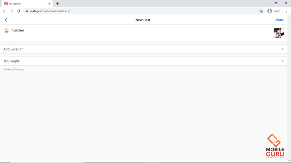Open the Guest profile menu
Image resolution: width=291 pixels, height=163 pixels.
point(274,11)
